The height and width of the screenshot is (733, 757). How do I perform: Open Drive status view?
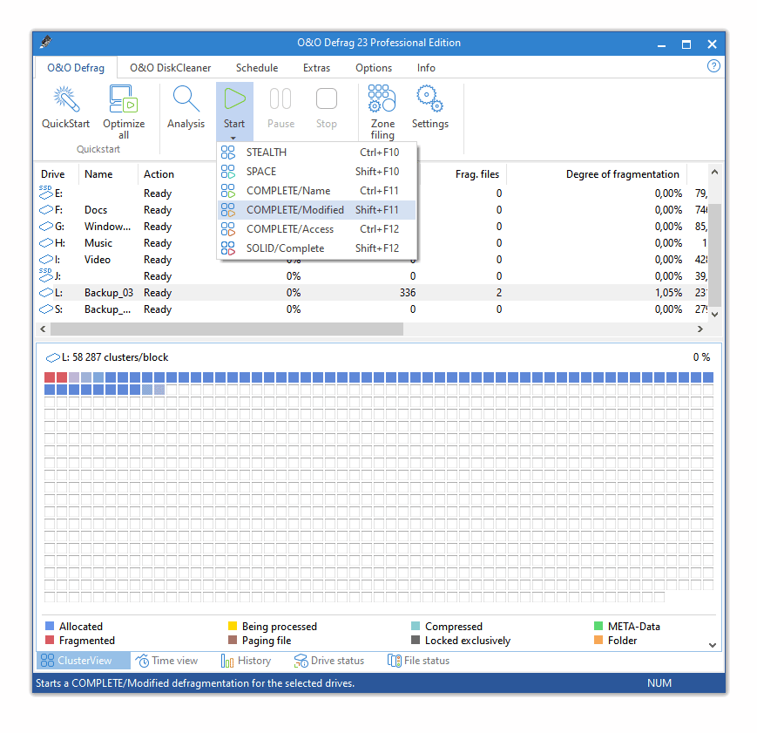[x=328, y=661]
